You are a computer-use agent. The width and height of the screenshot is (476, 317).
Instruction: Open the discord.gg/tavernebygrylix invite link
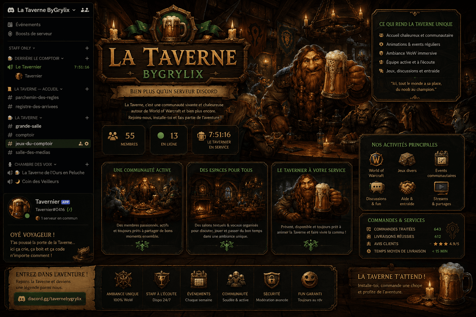pyautogui.click(x=50, y=299)
